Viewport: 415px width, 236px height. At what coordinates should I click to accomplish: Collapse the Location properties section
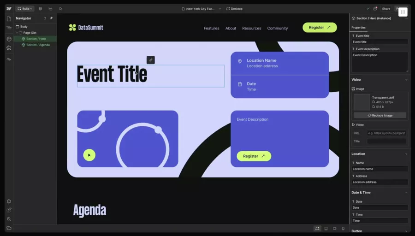pos(406,153)
